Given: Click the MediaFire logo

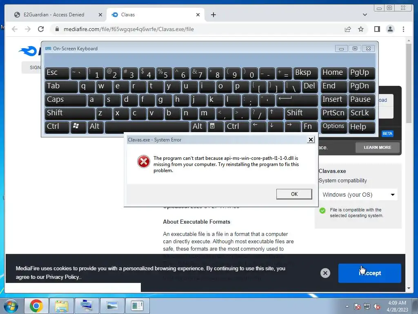Looking at the screenshot, I should (29, 51).
